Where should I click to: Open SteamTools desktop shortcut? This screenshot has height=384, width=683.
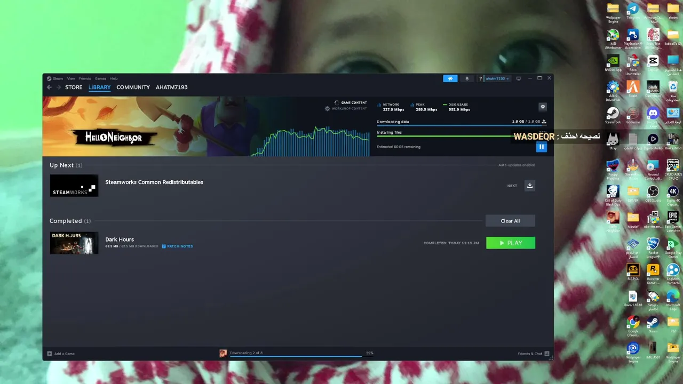[x=613, y=116]
